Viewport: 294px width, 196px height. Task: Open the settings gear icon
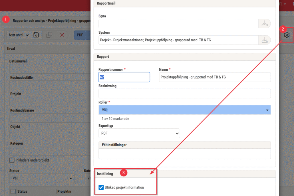pyautogui.click(x=287, y=35)
